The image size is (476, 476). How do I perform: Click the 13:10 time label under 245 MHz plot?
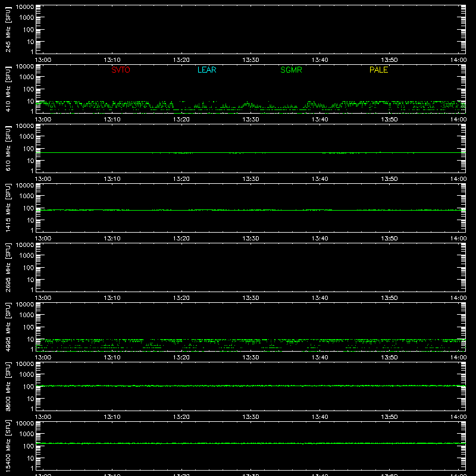[112, 60]
